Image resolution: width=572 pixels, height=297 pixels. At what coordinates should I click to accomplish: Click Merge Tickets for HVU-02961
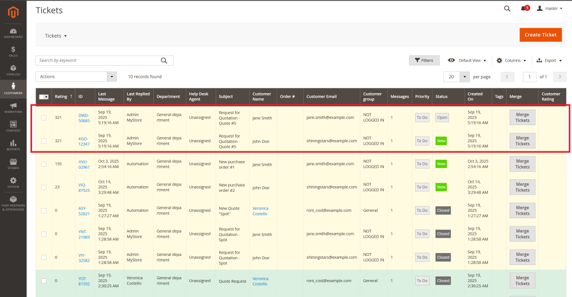522,164
